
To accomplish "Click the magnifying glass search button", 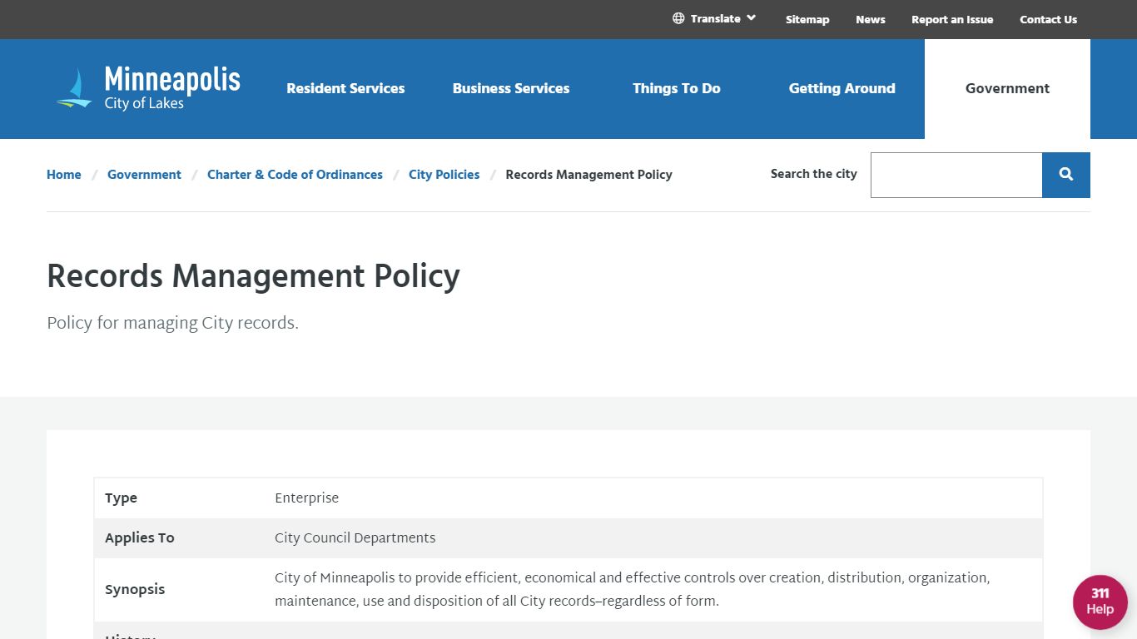I will tap(1066, 175).
